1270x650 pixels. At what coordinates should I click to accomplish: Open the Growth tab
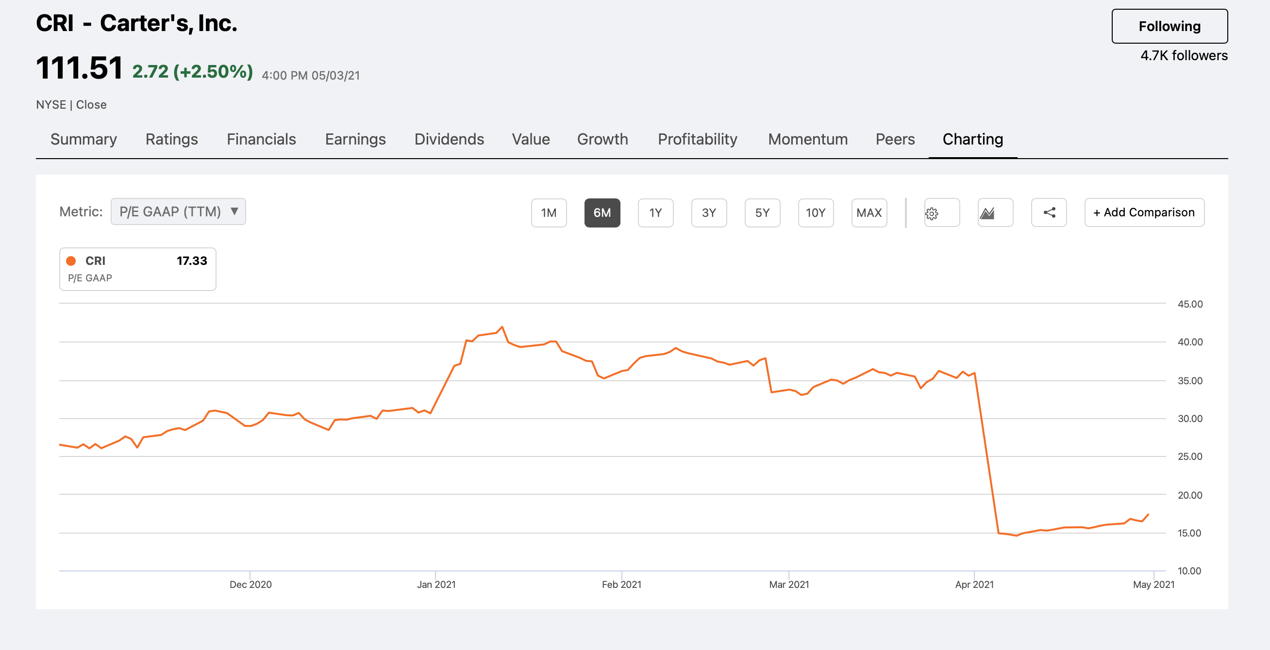[602, 139]
